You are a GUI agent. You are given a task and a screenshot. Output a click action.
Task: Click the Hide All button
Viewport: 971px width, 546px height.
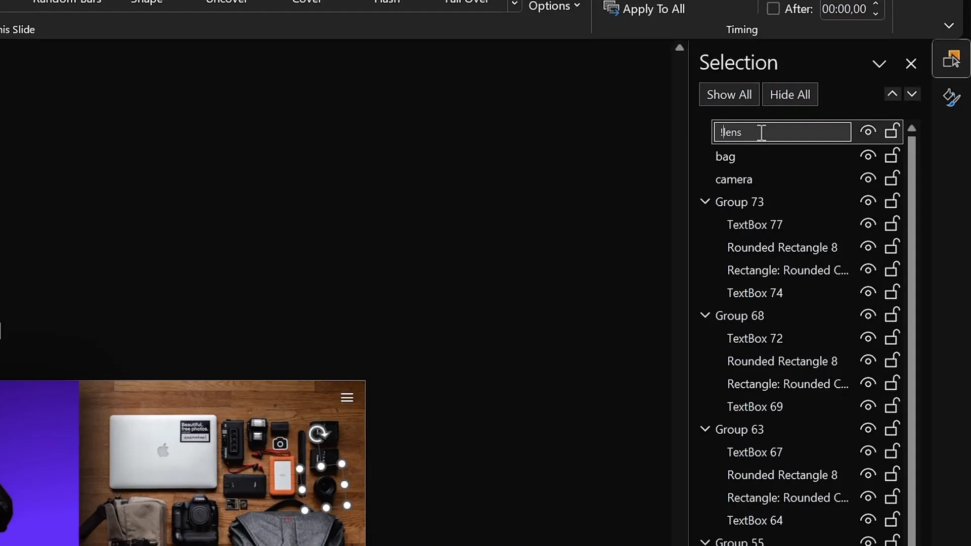click(x=790, y=94)
